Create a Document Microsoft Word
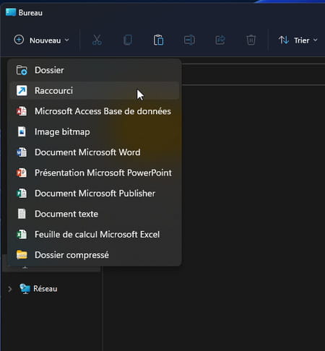The height and width of the screenshot is (351, 325). [x=95, y=152]
